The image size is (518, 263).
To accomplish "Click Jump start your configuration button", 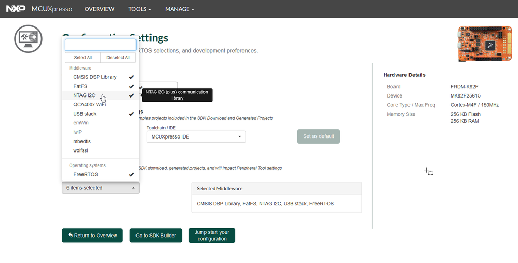I will click(x=212, y=236).
